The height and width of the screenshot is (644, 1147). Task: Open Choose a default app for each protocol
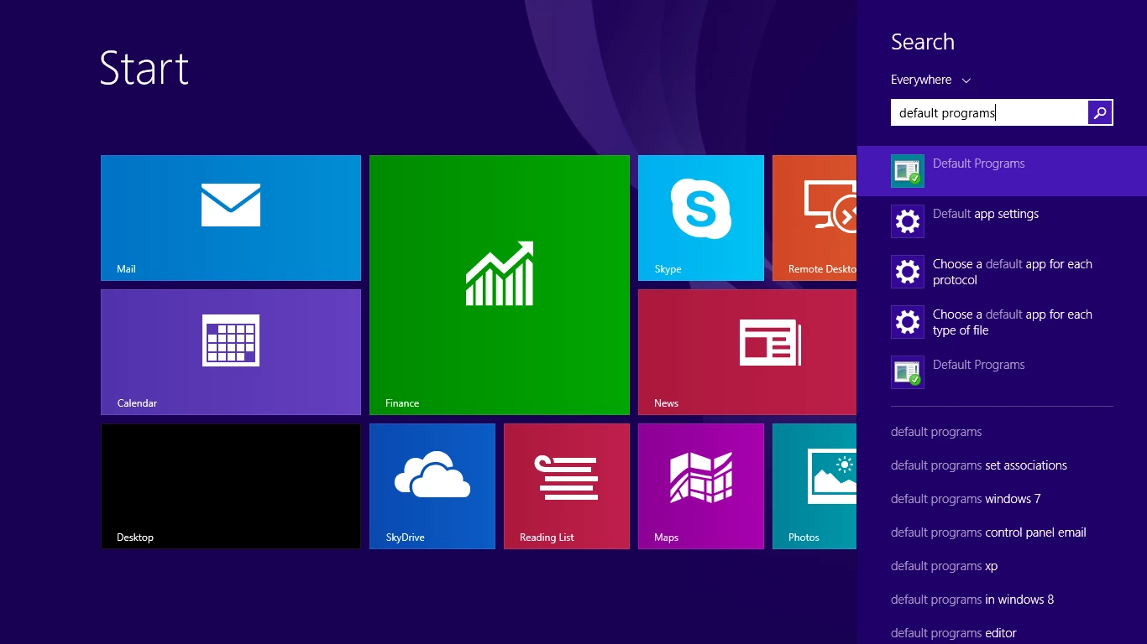click(x=1002, y=272)
